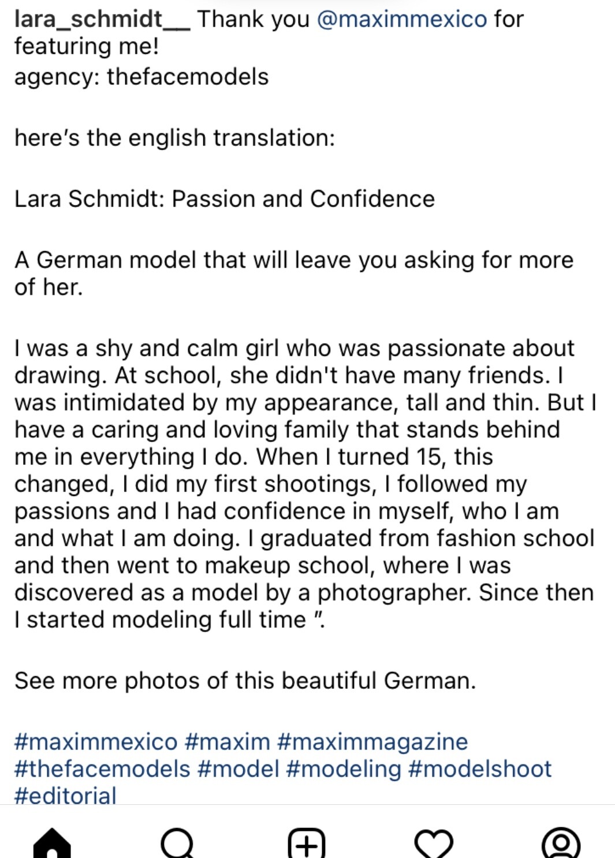
Task: Go to the Home feed icon
Action: (x=53, y=844)
